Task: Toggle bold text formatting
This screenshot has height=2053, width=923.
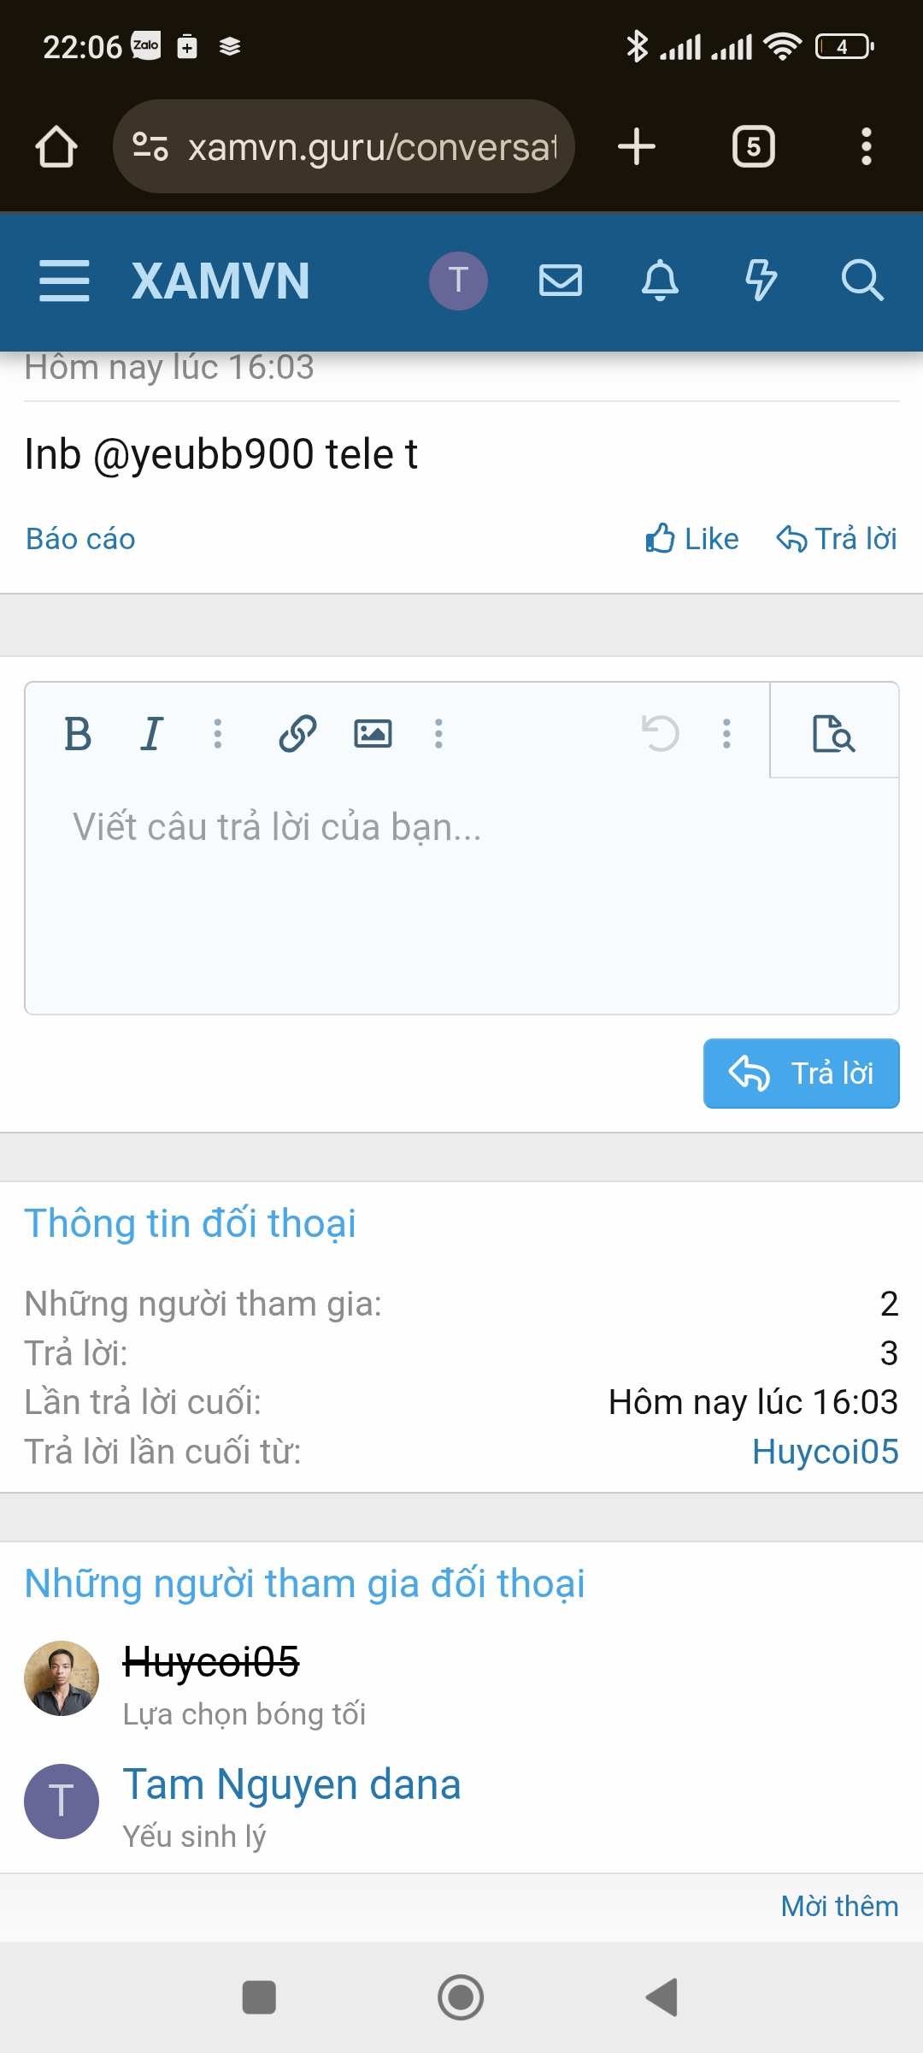Action: point(78,734)
